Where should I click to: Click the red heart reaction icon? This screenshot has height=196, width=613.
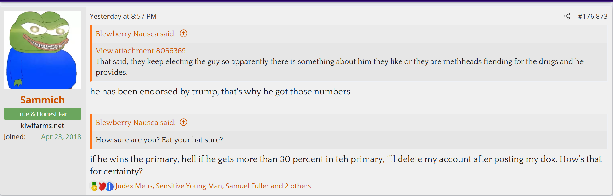(x=102, y=186)
